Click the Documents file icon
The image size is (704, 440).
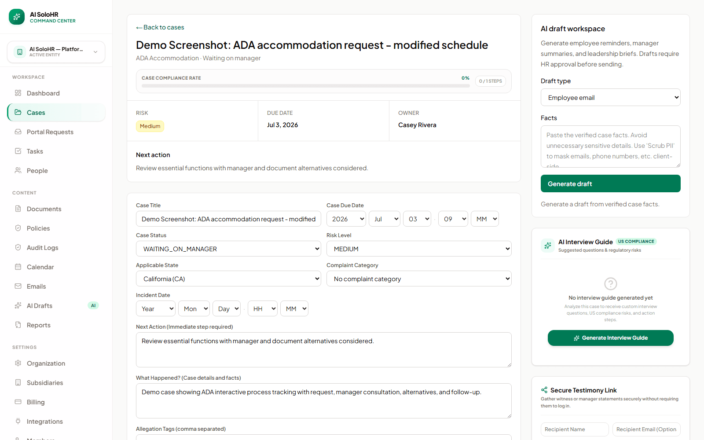pyautogui.click(x=18, y=209)
